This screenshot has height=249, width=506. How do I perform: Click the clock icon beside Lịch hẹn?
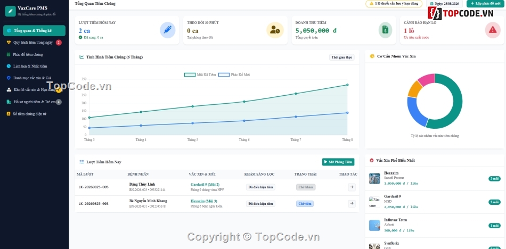pos(9,66)
